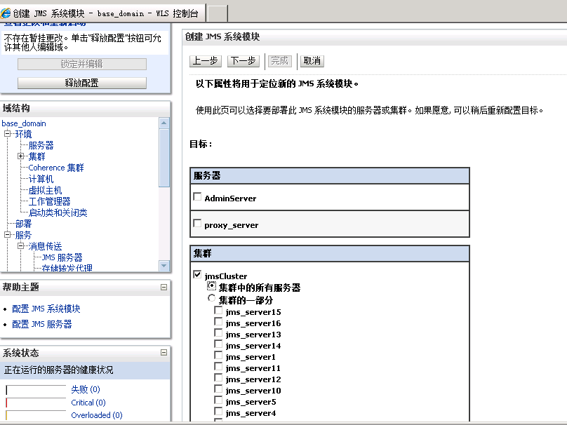
Task: Check the jms_server5 checkbox
Action: 218,400
